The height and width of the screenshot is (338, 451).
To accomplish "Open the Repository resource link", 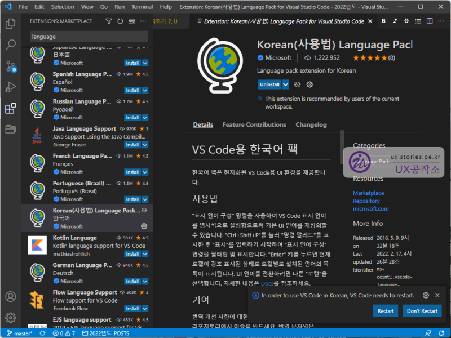I will point(366,201).
